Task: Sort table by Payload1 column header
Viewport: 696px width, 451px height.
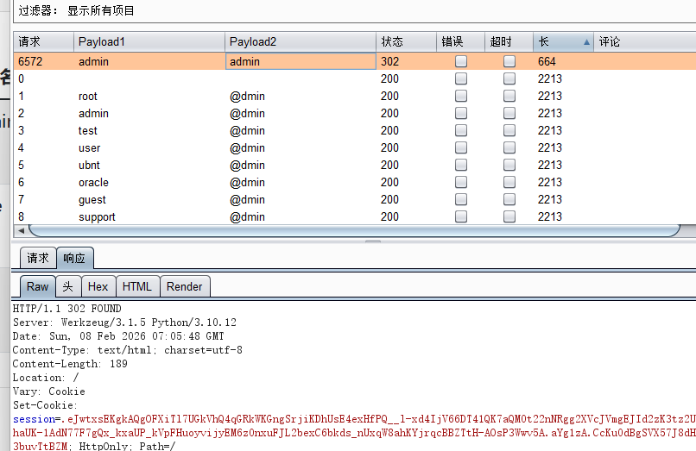Action: [149, 41]
